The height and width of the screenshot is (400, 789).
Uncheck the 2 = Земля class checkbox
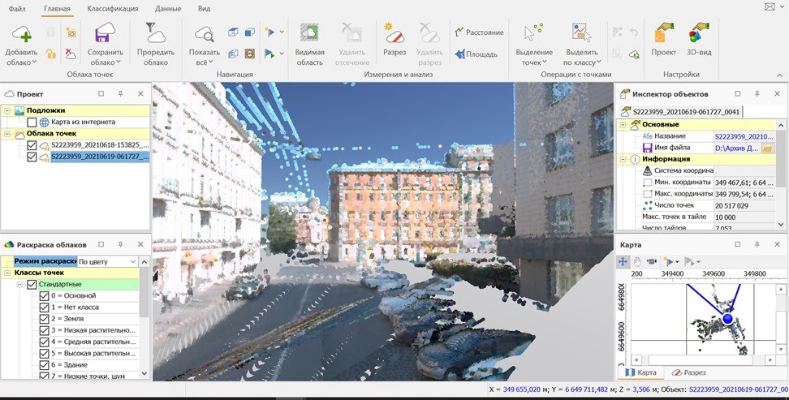tap(45, 319)
